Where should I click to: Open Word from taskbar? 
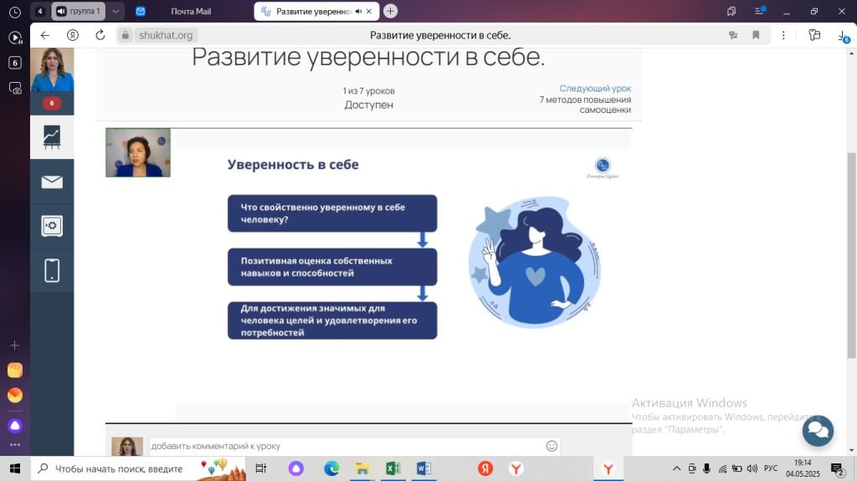(423, 468)
